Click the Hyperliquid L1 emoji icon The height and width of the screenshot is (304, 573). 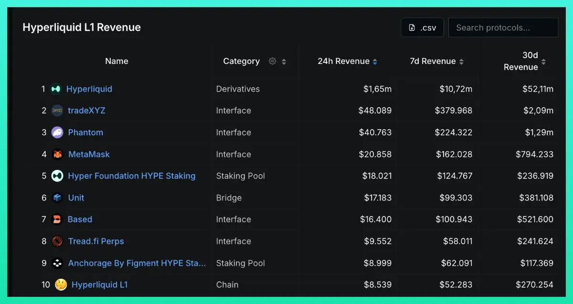click(x=61, y=285)
